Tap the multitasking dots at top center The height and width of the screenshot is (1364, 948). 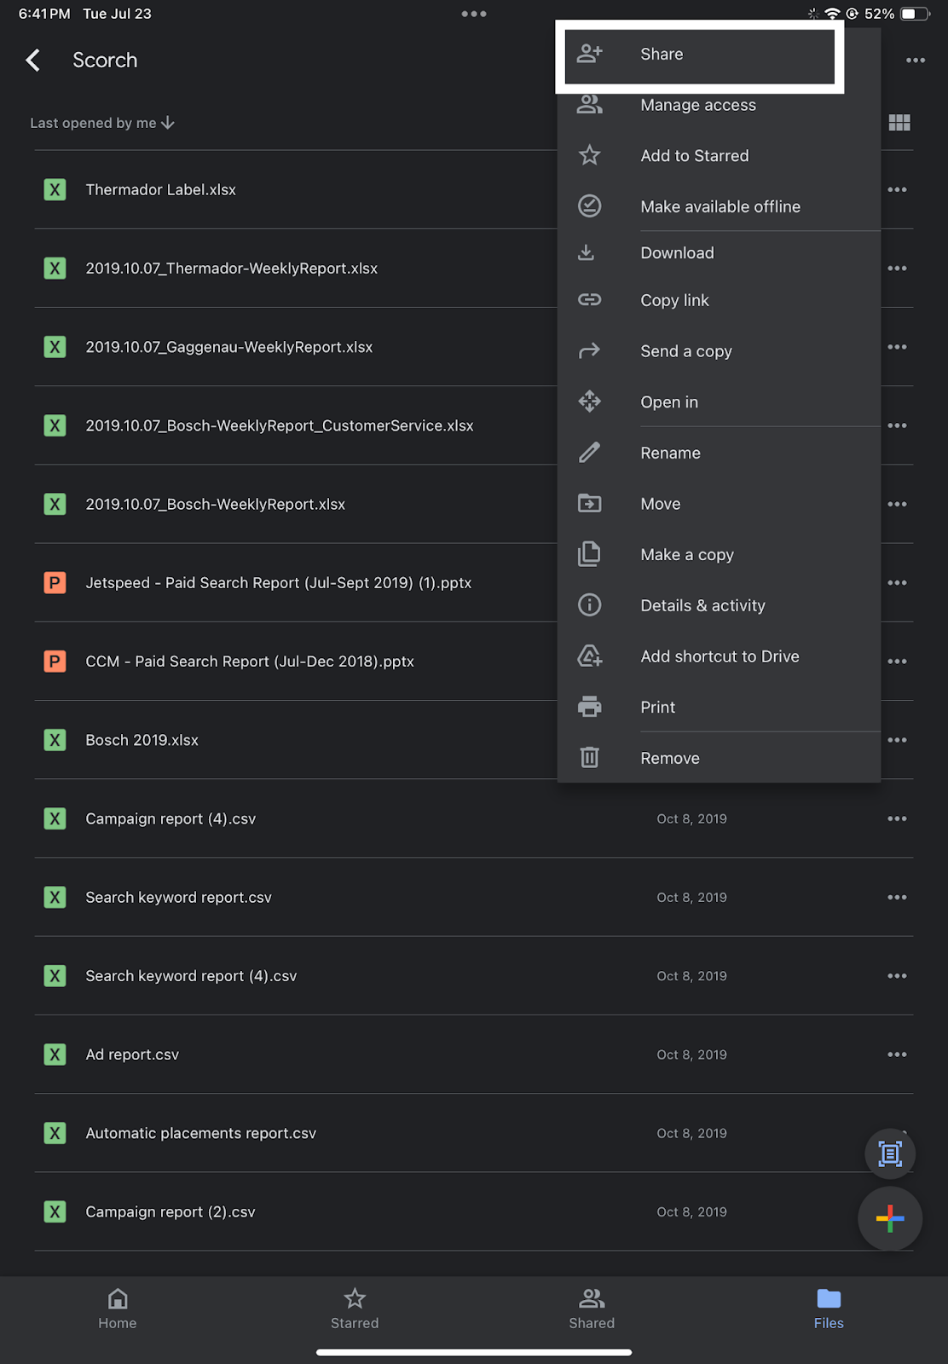(x=474, y=14)
